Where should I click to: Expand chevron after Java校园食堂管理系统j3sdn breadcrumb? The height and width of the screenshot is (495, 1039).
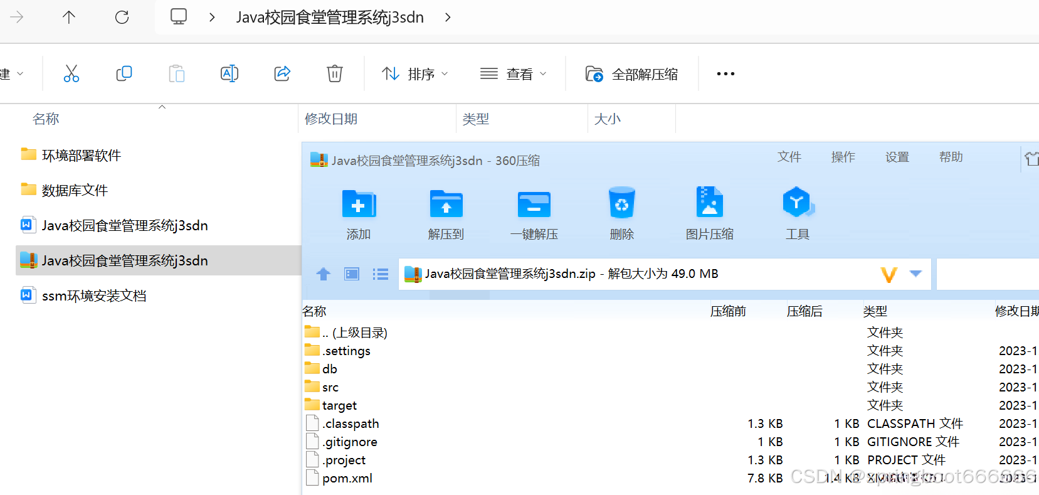(448, 18)
